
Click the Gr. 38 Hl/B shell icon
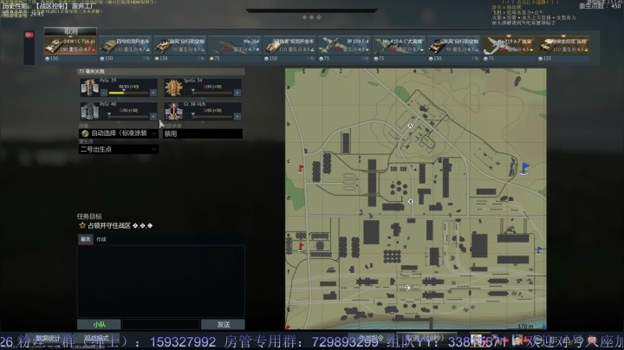click(x=173, y=112)
